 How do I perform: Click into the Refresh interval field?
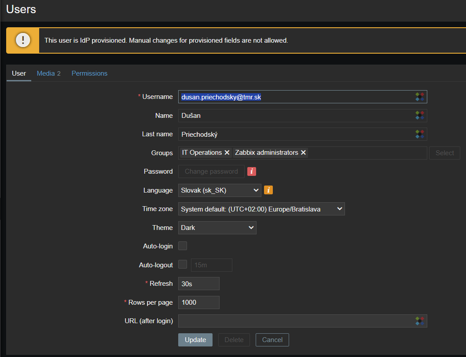point(198,284)
